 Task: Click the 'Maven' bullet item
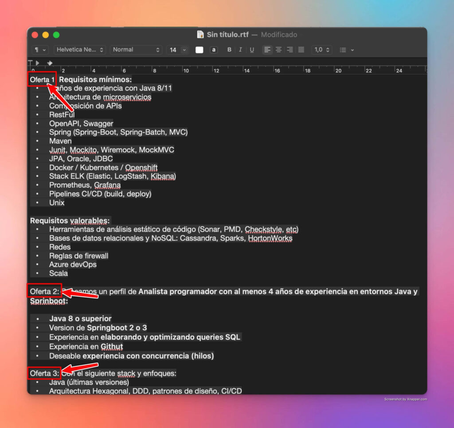(60, 141)
